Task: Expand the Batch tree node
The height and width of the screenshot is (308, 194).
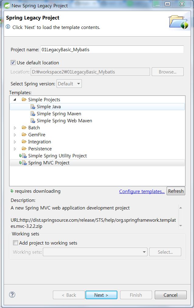Action: (x=15, y=128)
